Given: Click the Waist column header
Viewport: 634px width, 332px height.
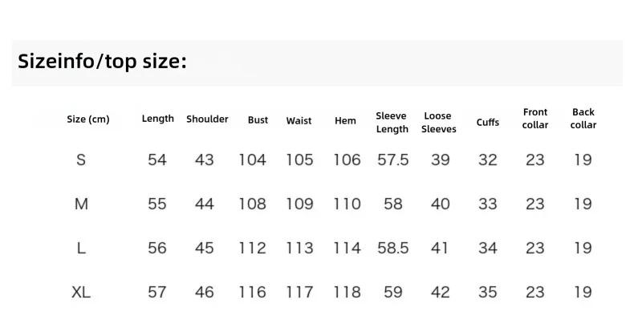Looking at the screenshot, I should pyautogui.click(x=299, y=121).
